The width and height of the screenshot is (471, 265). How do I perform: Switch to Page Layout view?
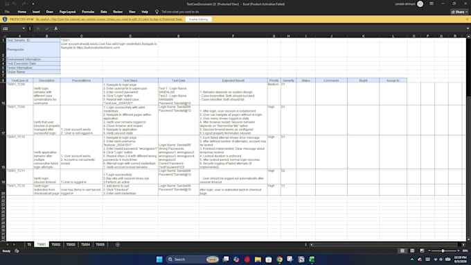pyautogui.click(x=412, y=251)
